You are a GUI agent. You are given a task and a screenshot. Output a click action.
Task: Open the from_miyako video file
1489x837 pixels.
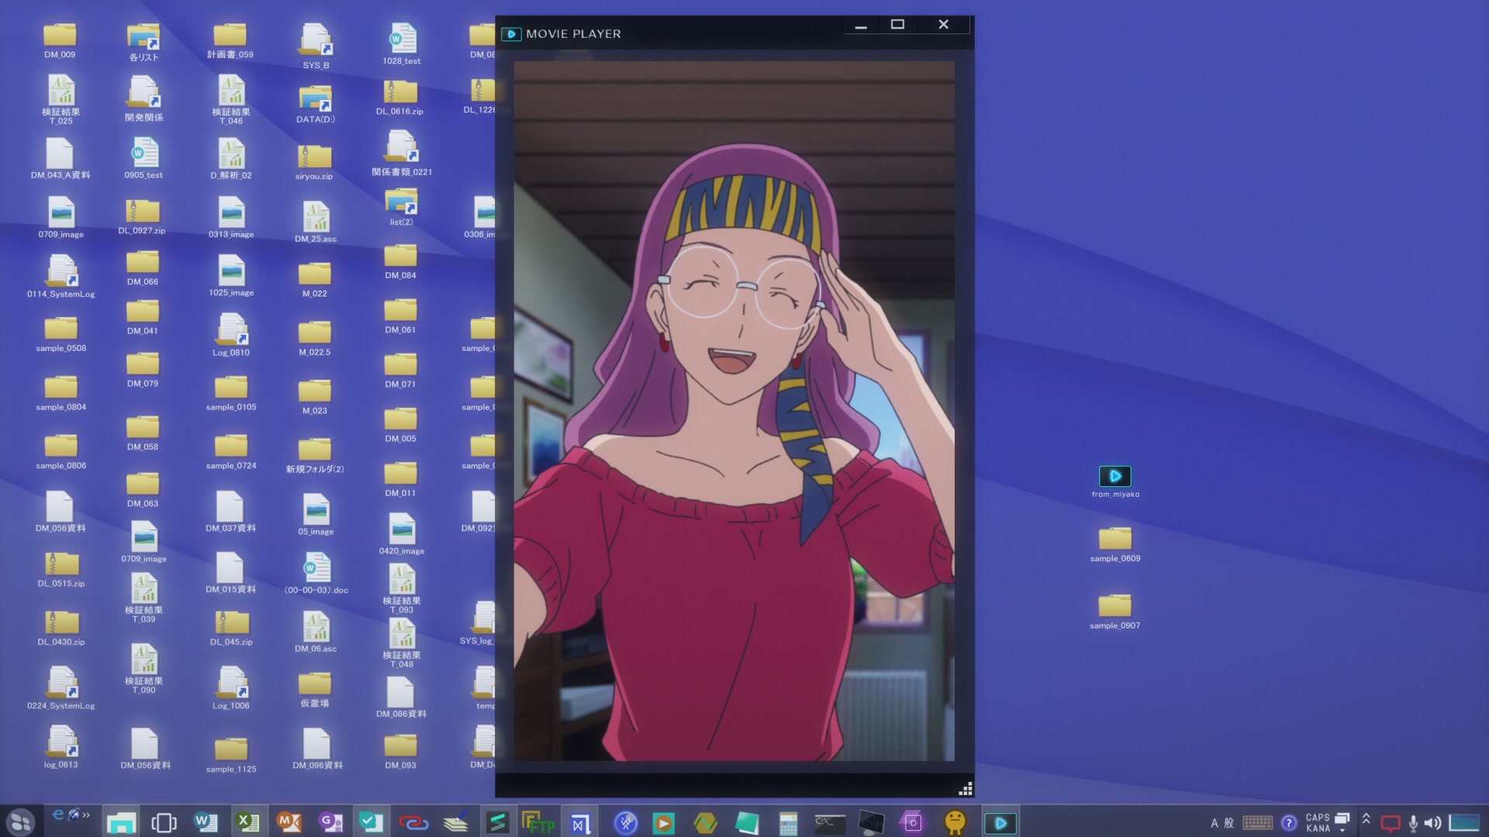pos(1114,476)
